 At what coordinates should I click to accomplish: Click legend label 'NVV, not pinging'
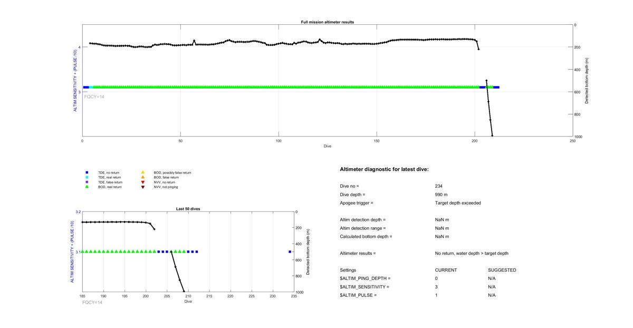point(166,187)
